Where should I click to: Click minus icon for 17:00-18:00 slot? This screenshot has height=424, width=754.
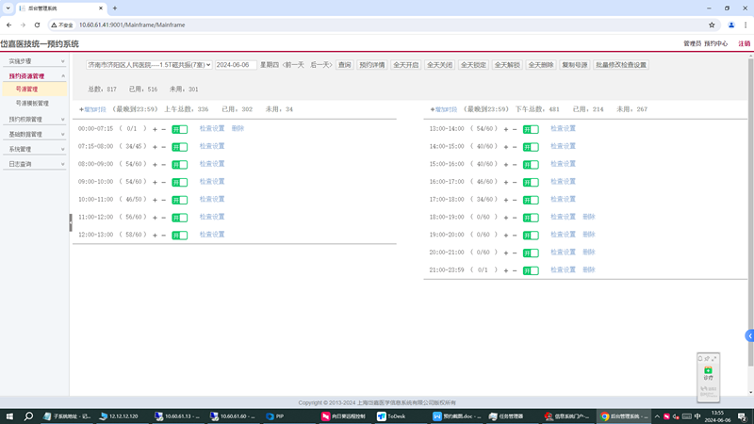tap(515, 200)
